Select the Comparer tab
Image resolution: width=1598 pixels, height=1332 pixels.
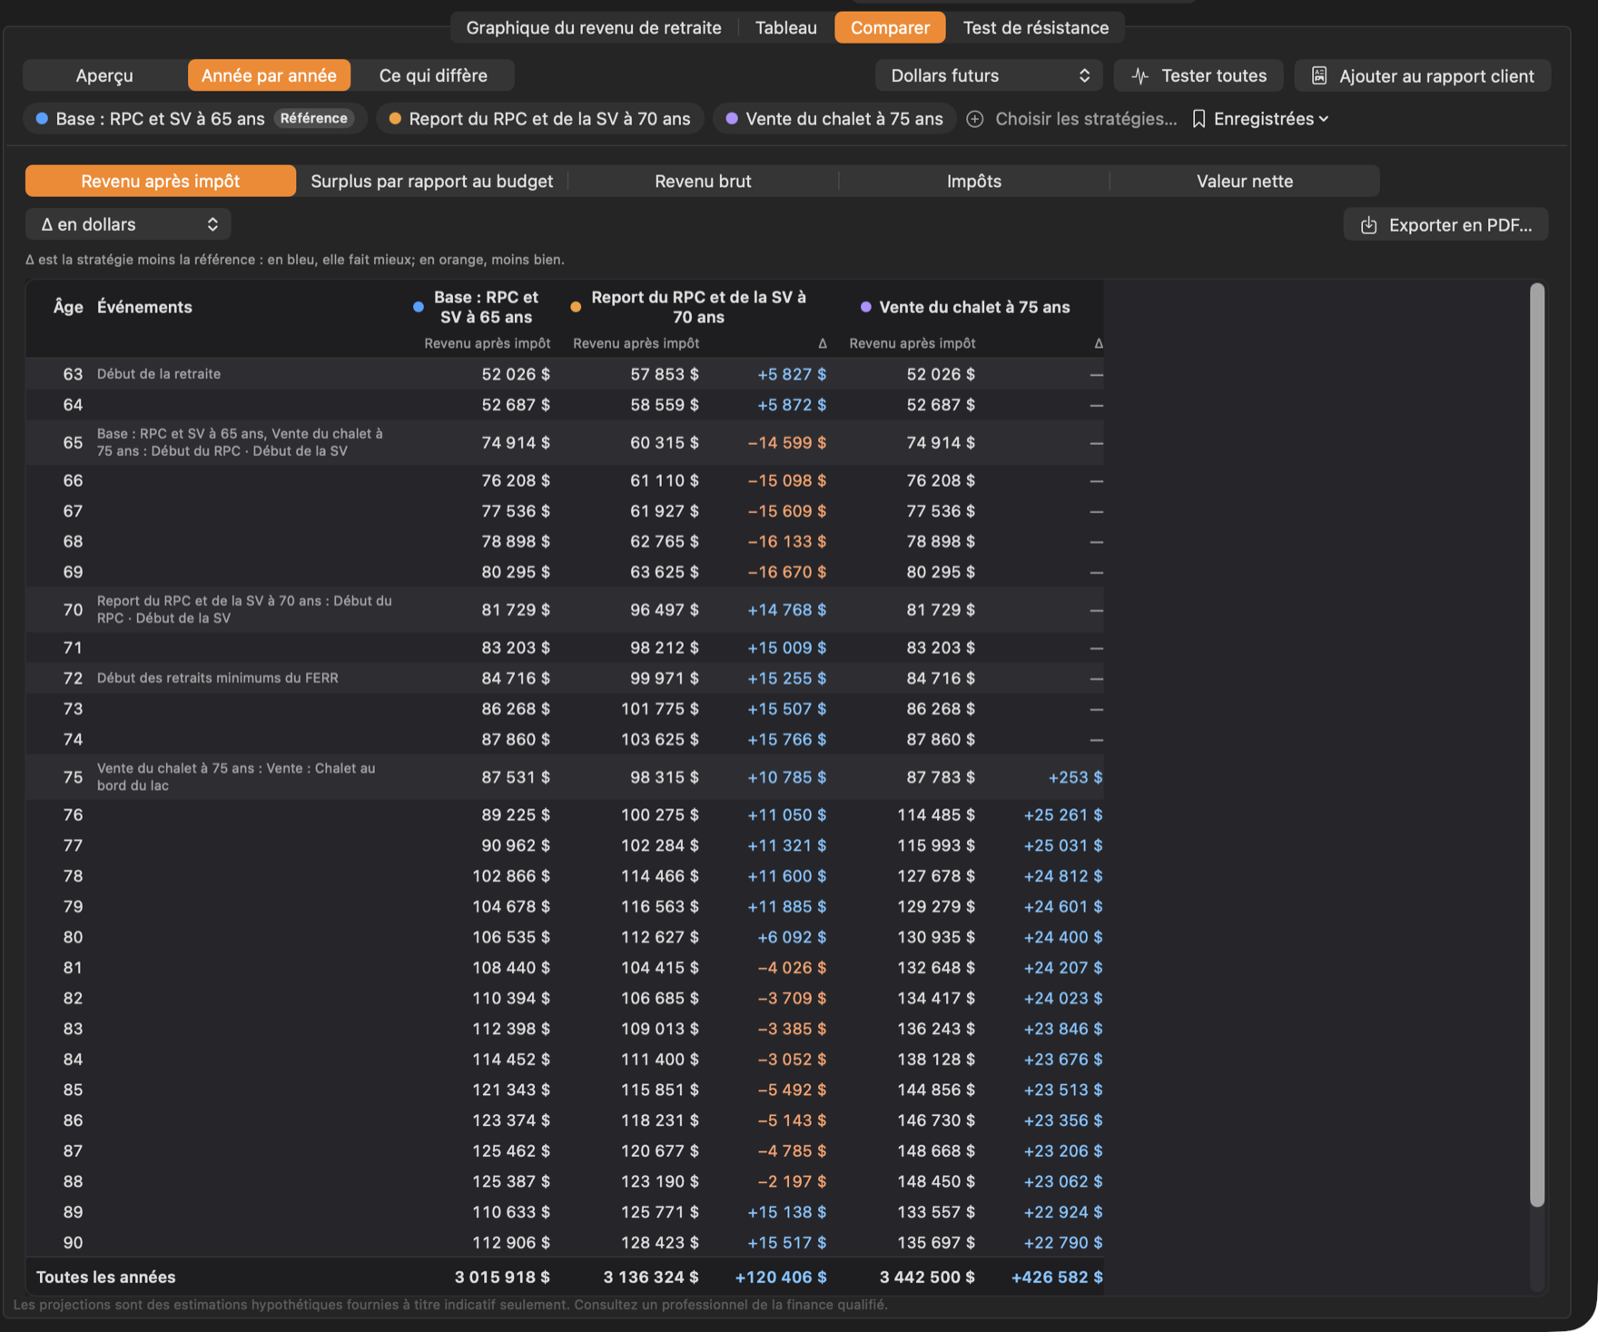coord(890,27)
